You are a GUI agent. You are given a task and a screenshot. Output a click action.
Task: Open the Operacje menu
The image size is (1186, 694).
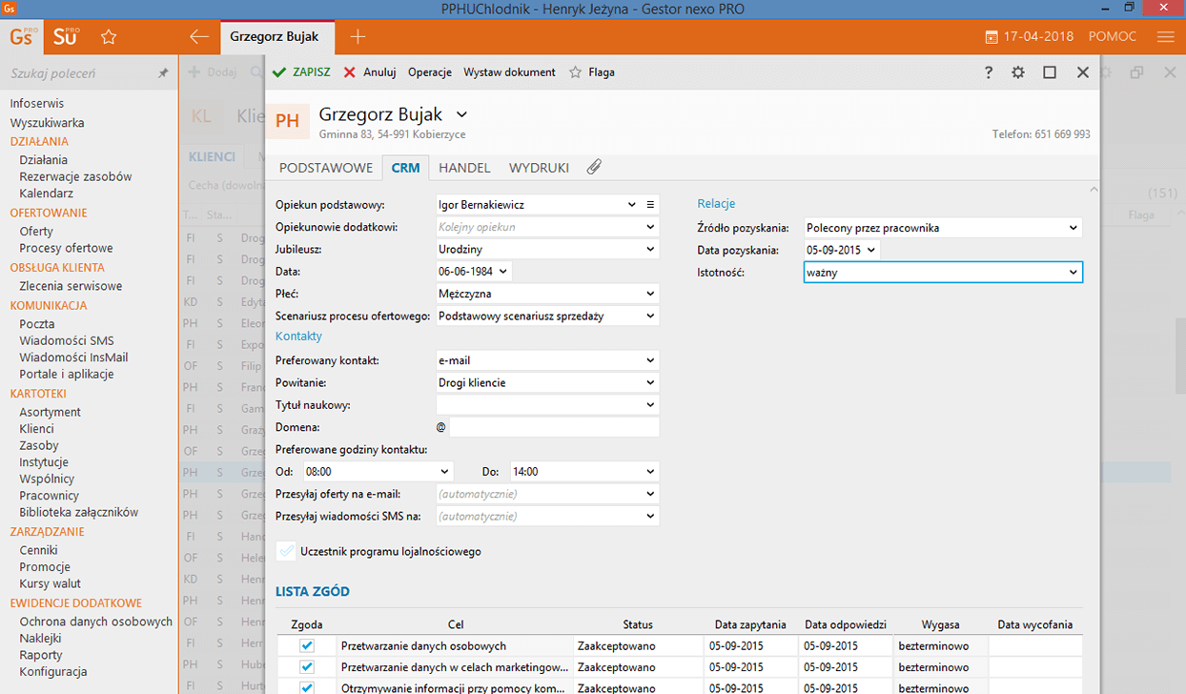[430, 72]
